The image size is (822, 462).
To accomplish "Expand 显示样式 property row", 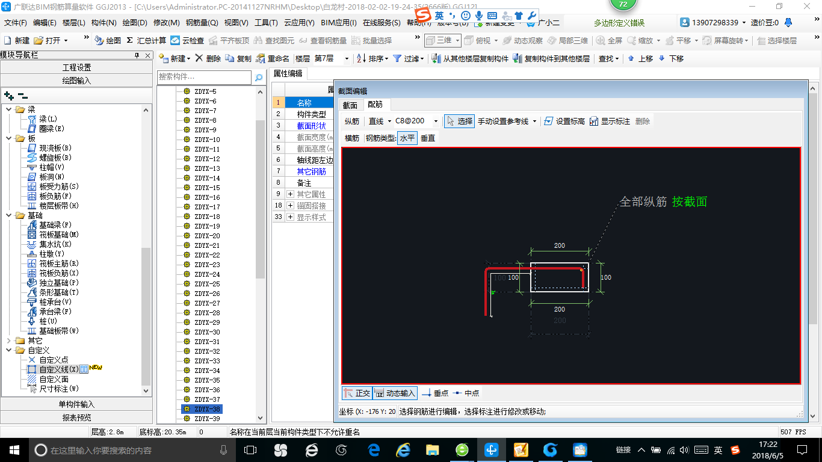I will pyautogui.click(x=291, y=217).
